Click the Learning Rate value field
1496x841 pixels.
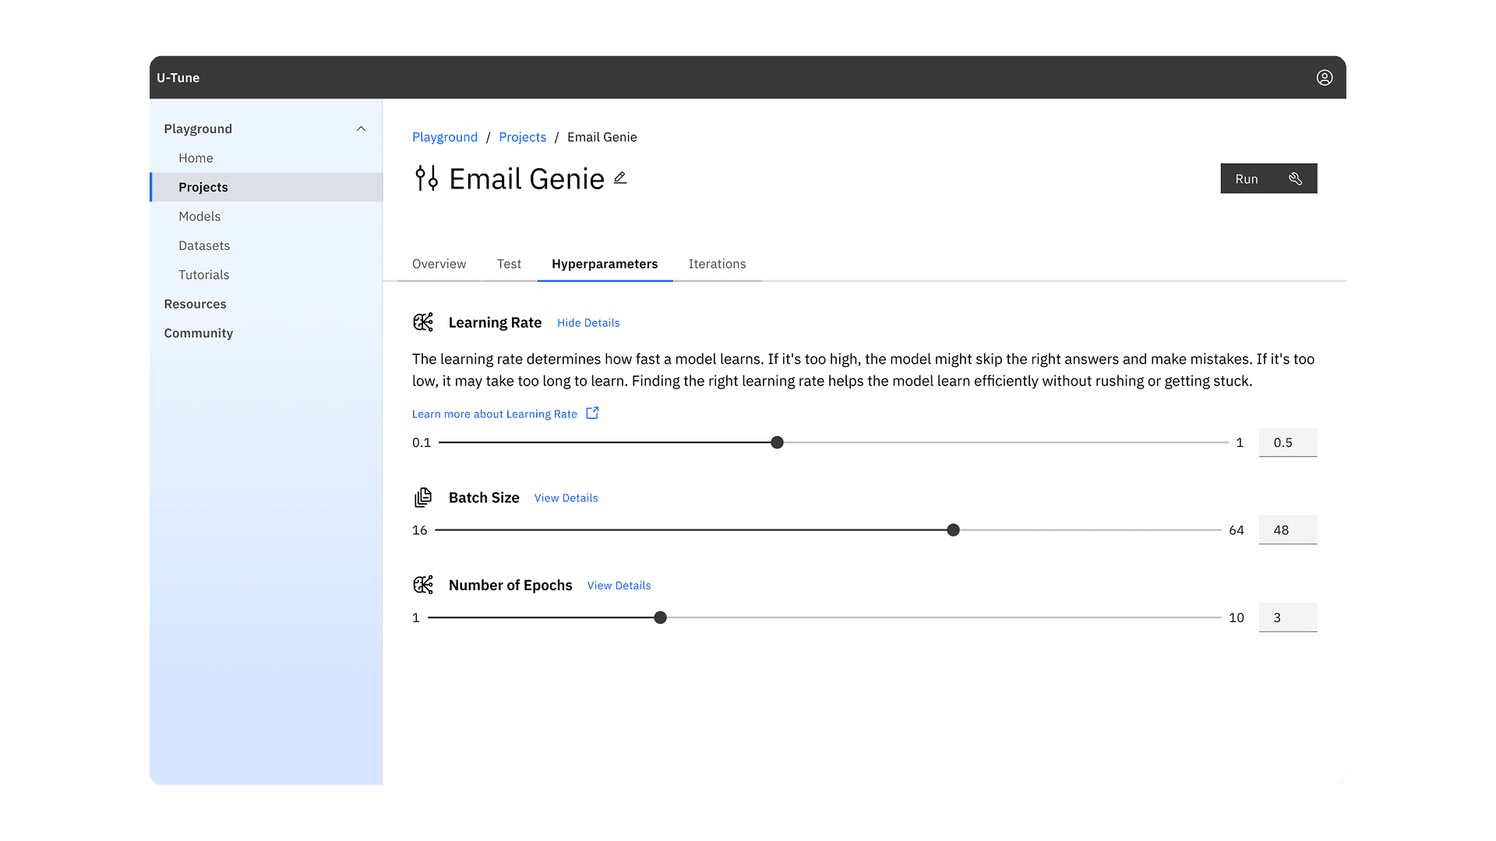point(1287,442)
